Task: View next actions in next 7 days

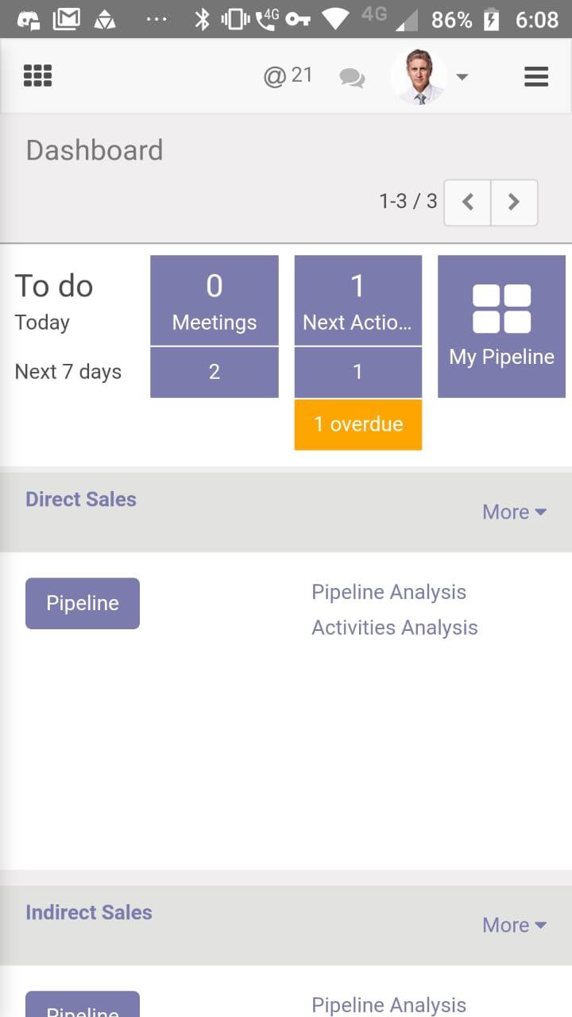Action: [x=357, y=372]
